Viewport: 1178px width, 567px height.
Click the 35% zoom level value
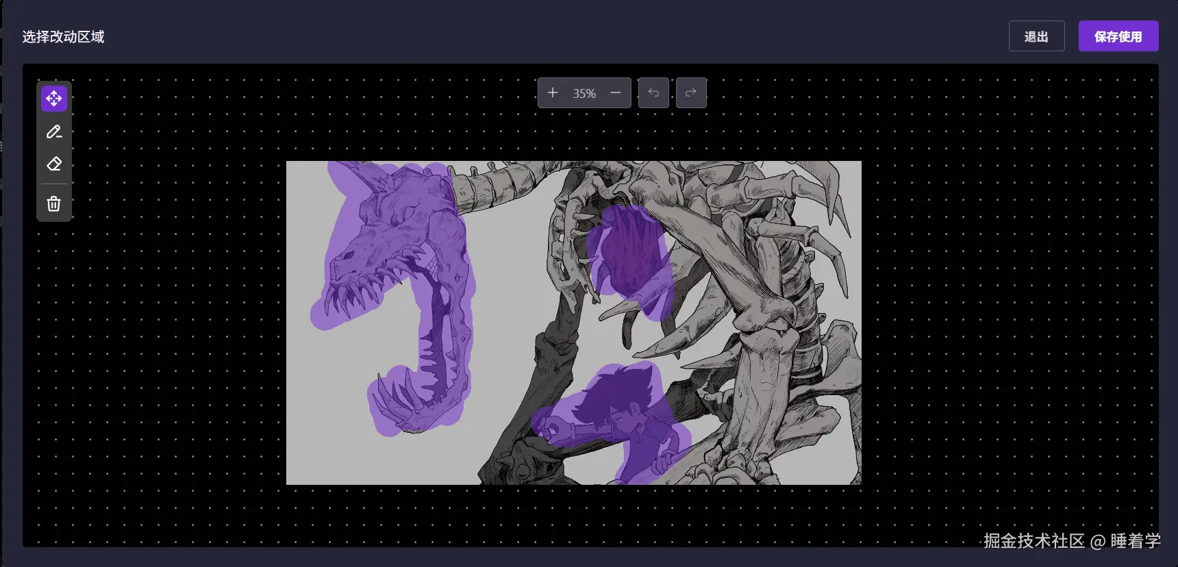point(584,93)
